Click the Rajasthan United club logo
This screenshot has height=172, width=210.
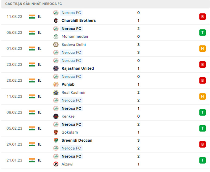pyautogui.click(x=56, y=68)
